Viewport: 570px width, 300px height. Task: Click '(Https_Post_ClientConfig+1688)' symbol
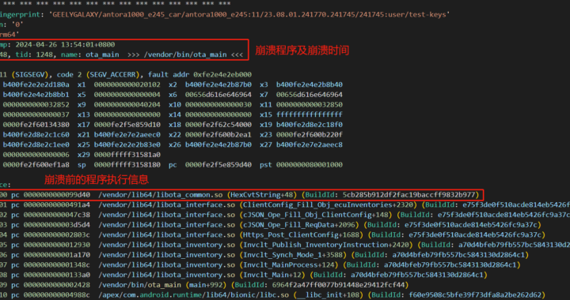pos(302,235)
